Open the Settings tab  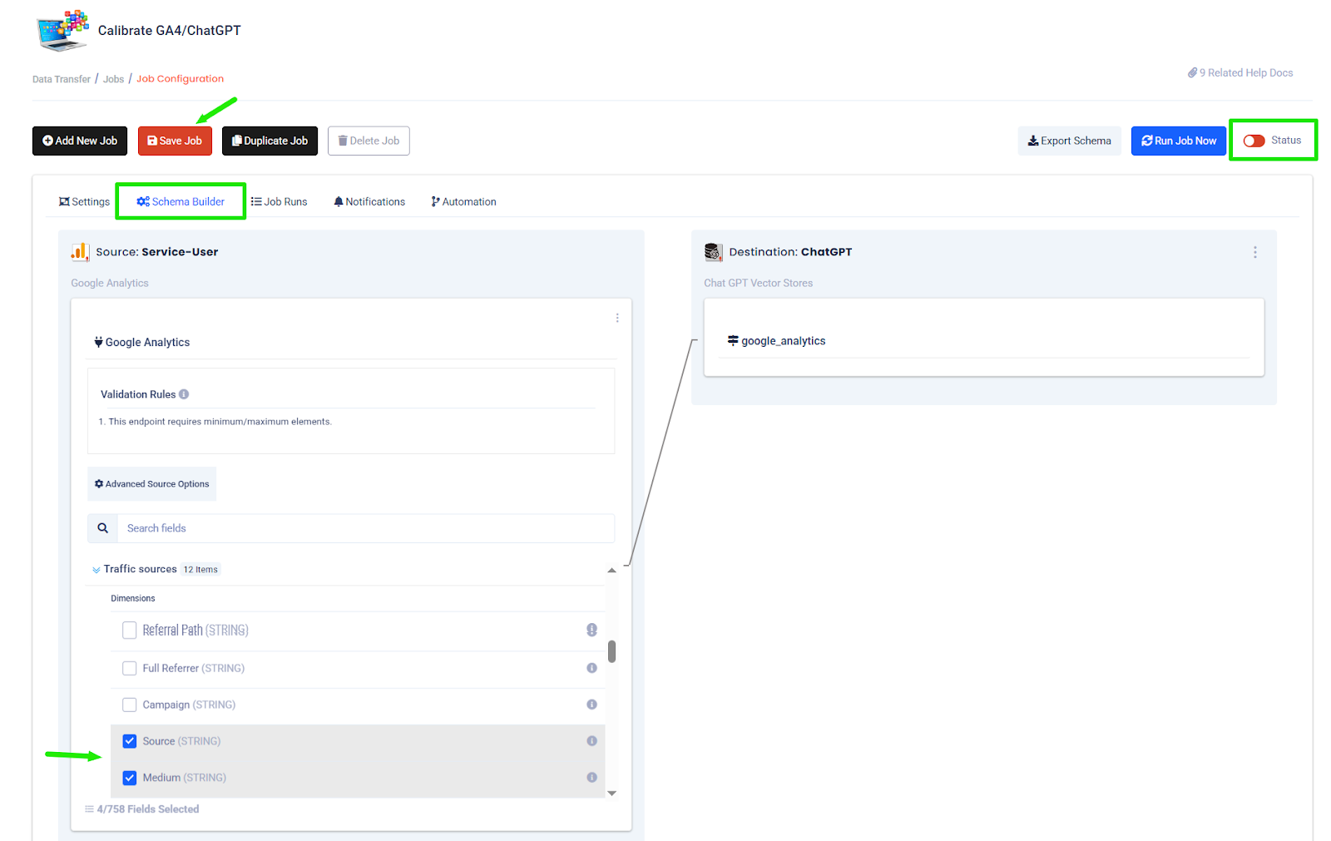tap(84, 202)
